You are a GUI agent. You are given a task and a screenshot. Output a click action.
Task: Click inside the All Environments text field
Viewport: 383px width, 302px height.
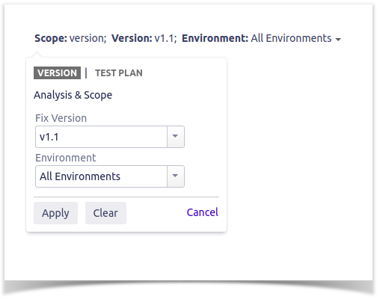101,176
